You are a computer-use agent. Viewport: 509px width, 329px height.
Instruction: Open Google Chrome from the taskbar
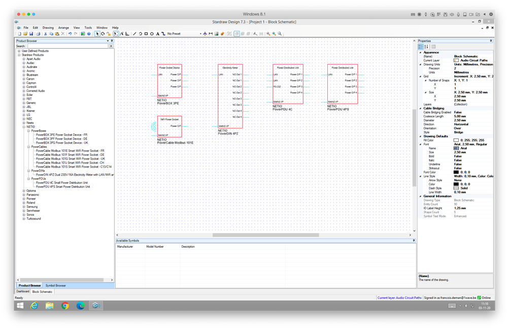[65, 306]
